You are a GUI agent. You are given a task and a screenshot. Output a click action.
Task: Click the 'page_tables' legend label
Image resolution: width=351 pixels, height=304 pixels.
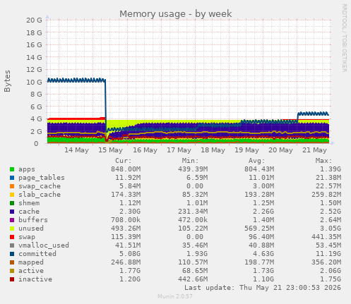(42, 178)
